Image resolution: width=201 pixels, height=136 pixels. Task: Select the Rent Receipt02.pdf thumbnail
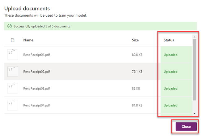[12, 72]
